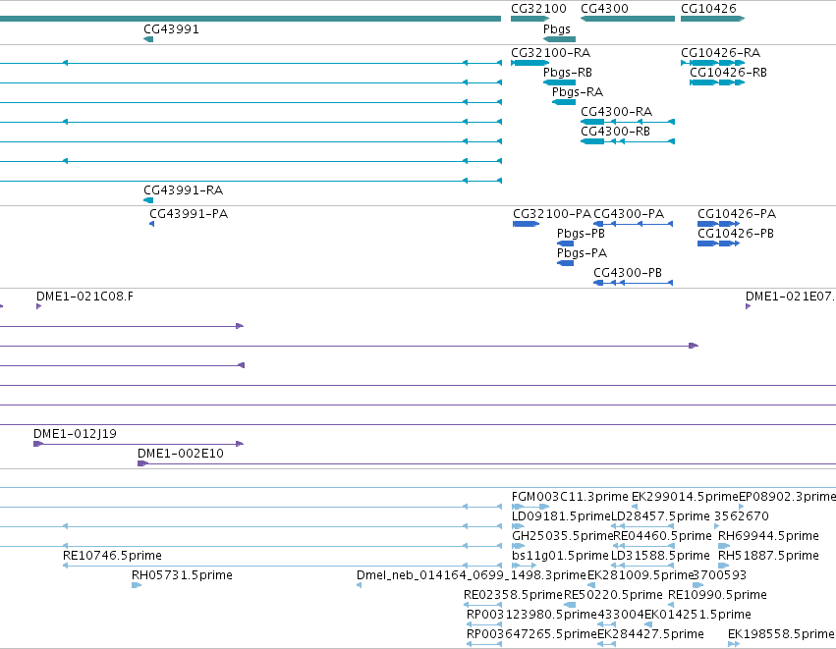Select GH25035.5prime EST alignment
Viewport: 836px width, 649px height.
click(x=519, y=546)
